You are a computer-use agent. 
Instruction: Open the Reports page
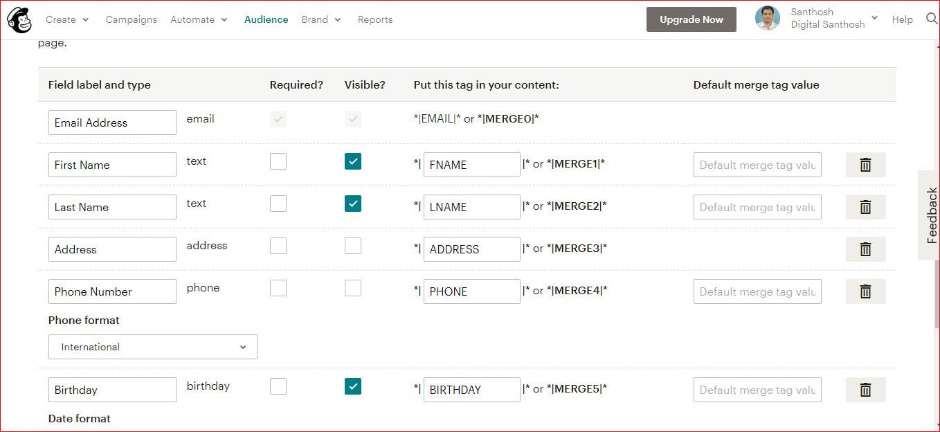coord(375,19)
